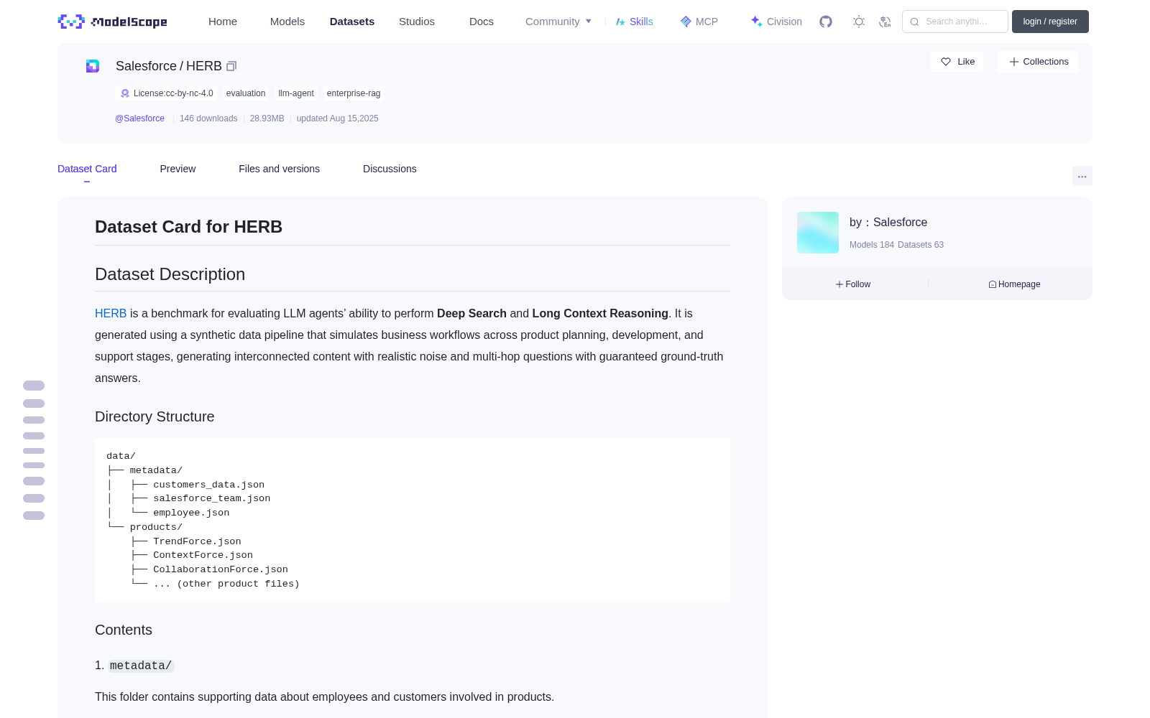Click customers_data.json in the directory tree

tap(208, 485)
